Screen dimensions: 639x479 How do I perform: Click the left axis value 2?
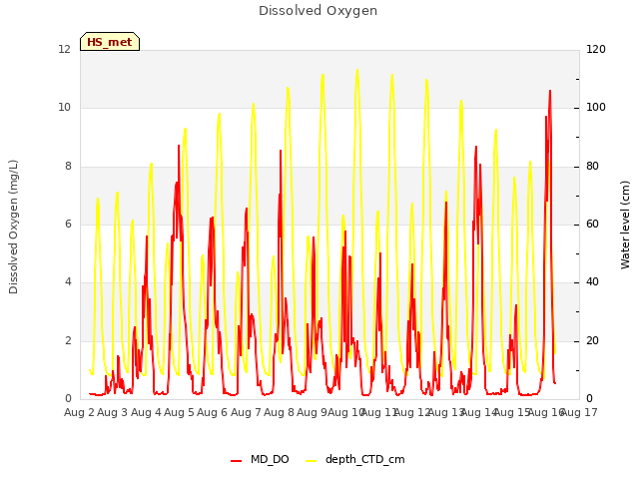point(68,341)
